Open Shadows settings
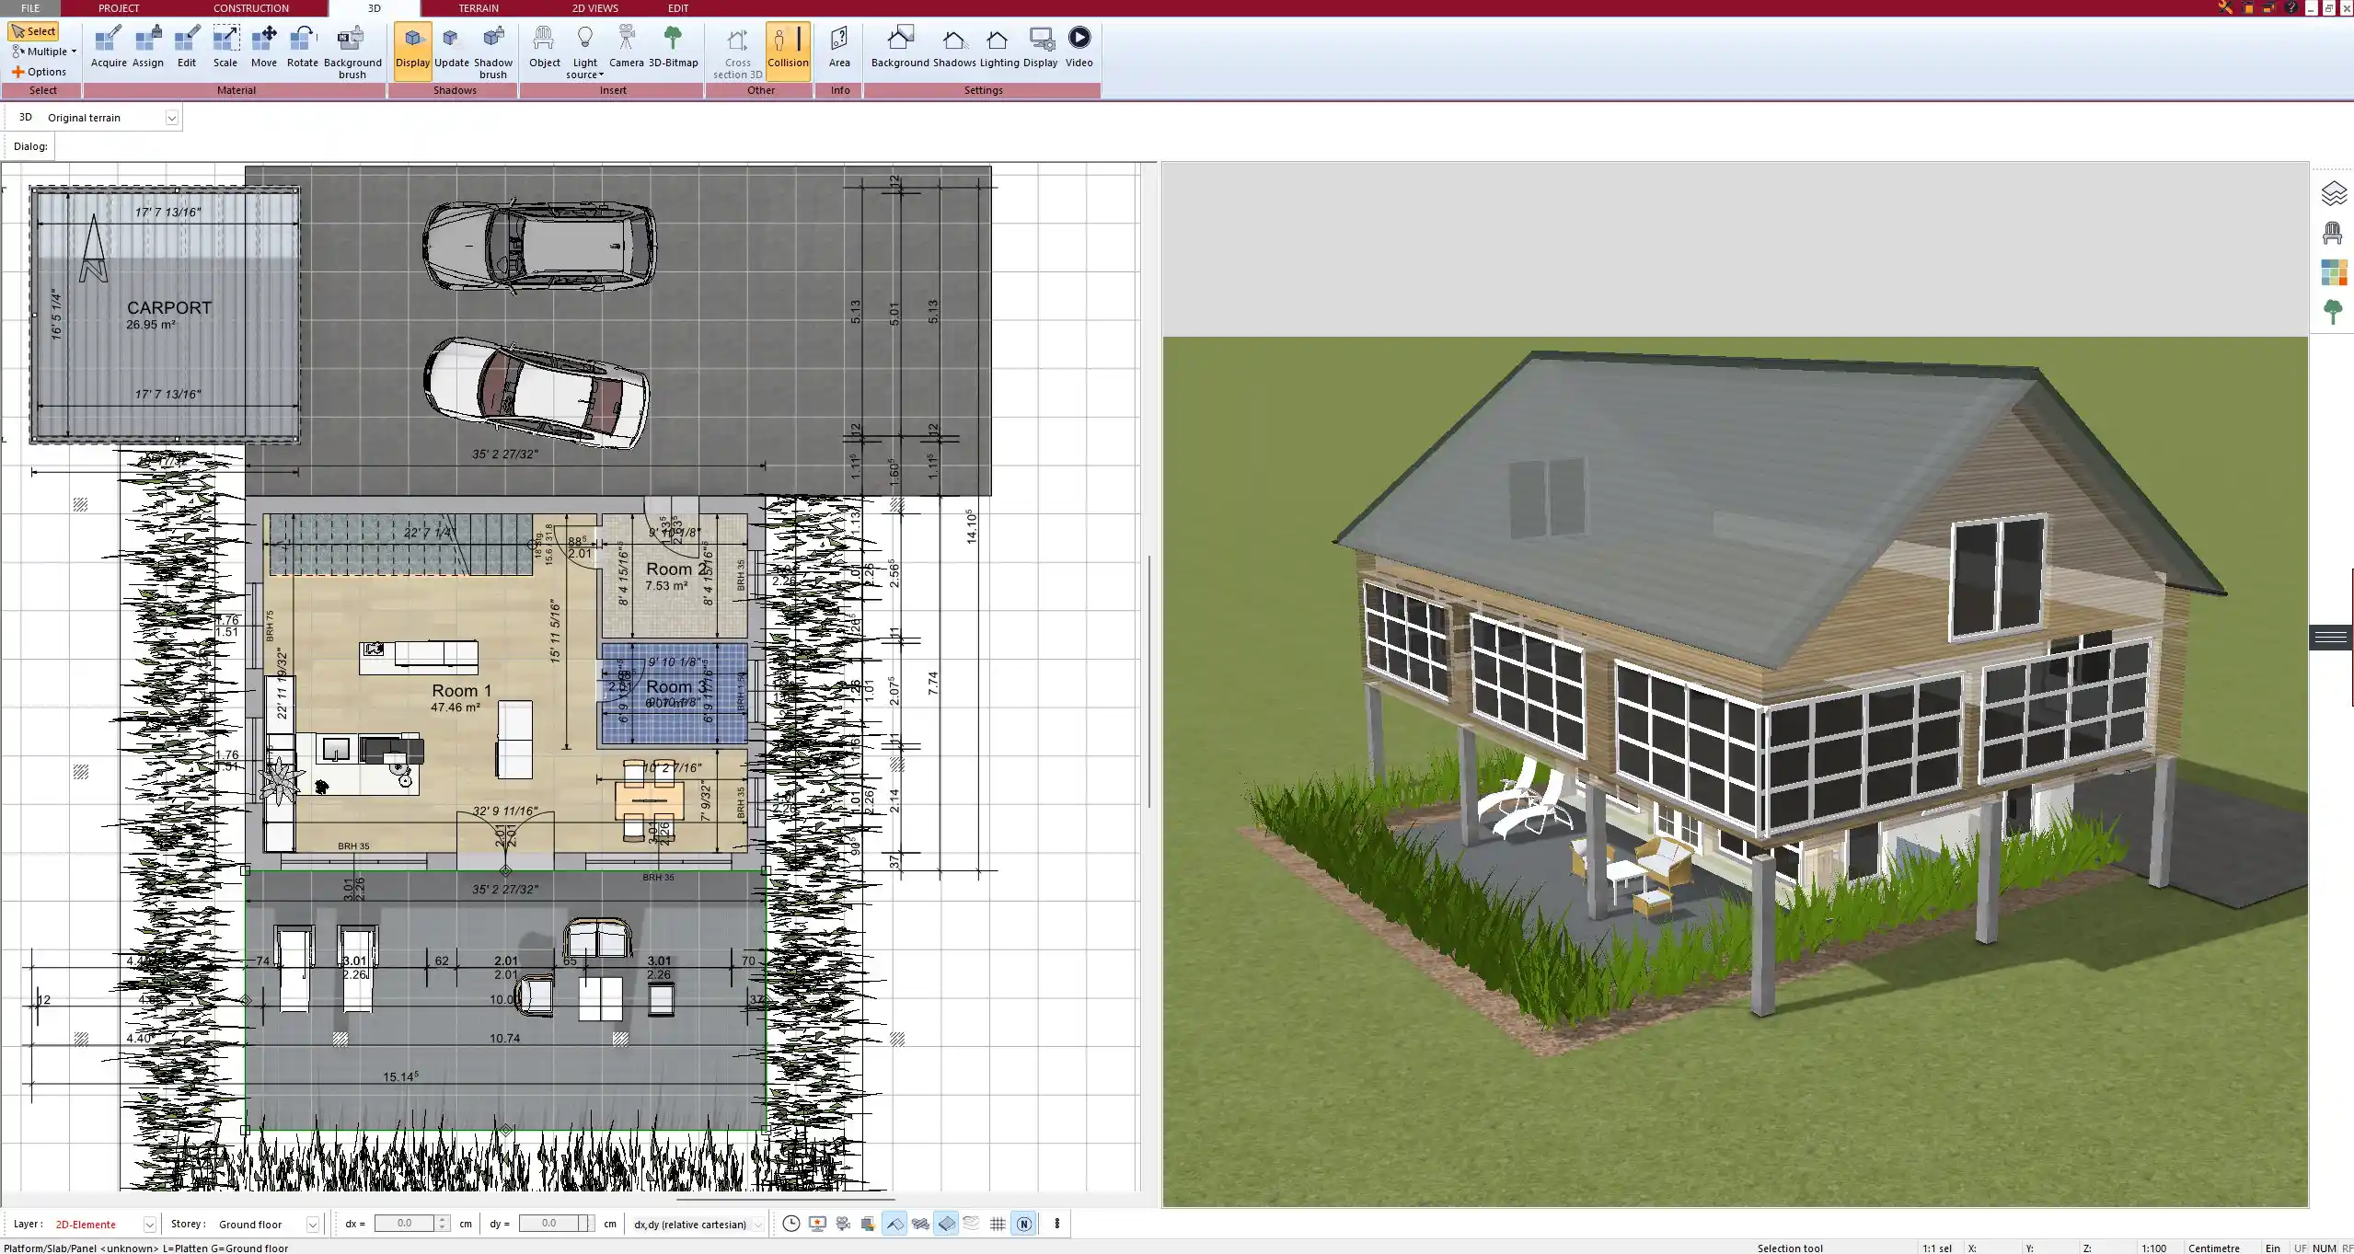The image size is (2354, 1254). (954, 48)
